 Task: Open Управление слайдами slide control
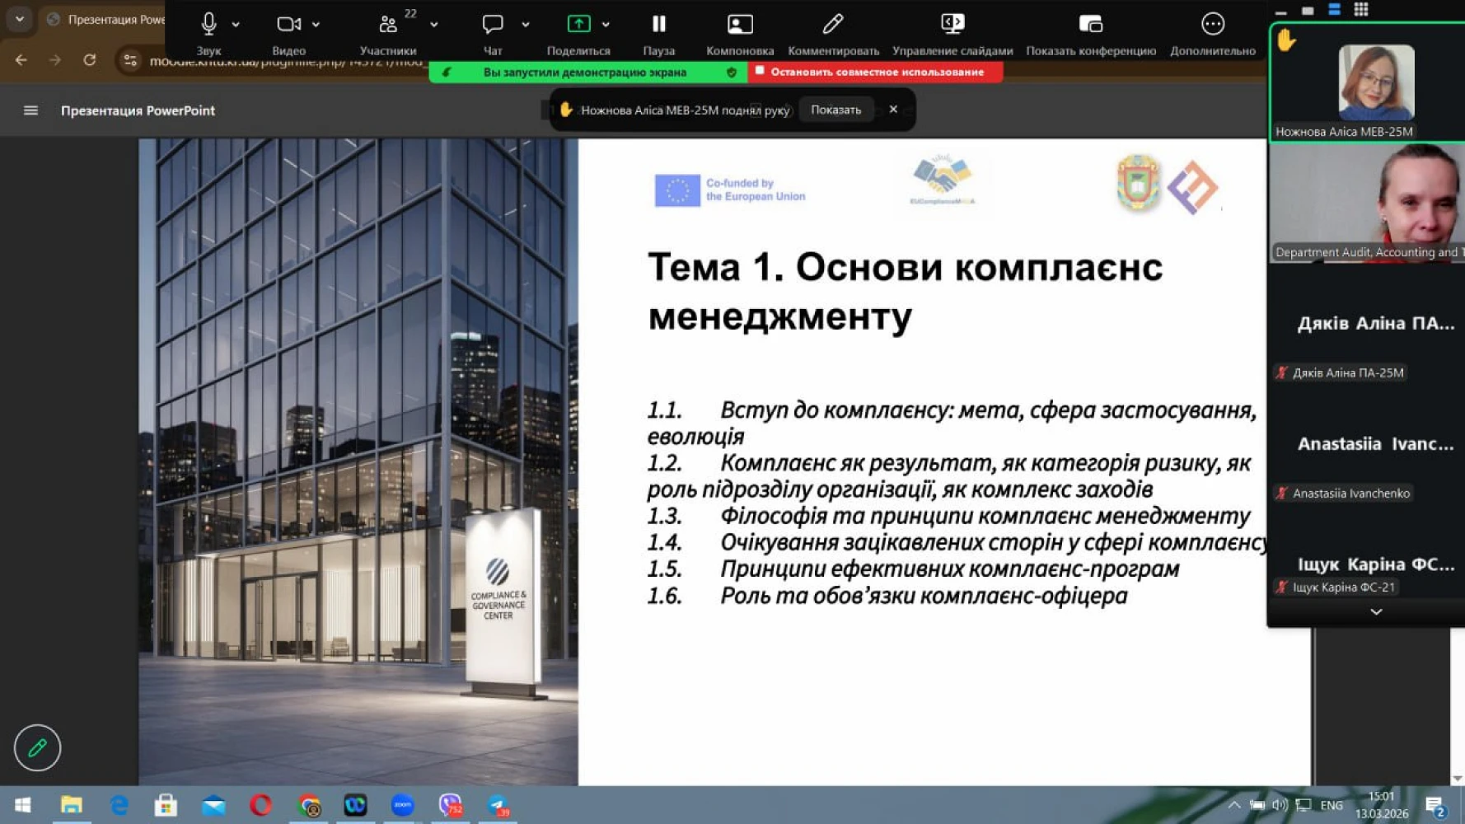[x=952, y=25]
